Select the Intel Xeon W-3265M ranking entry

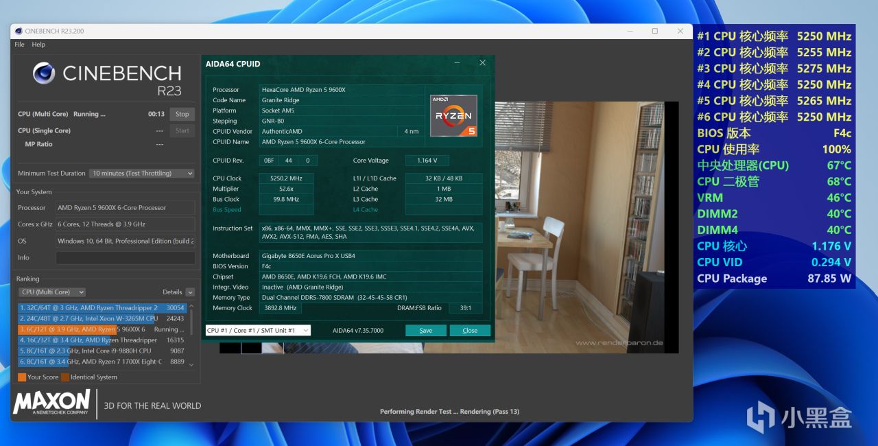pos(102,318)
